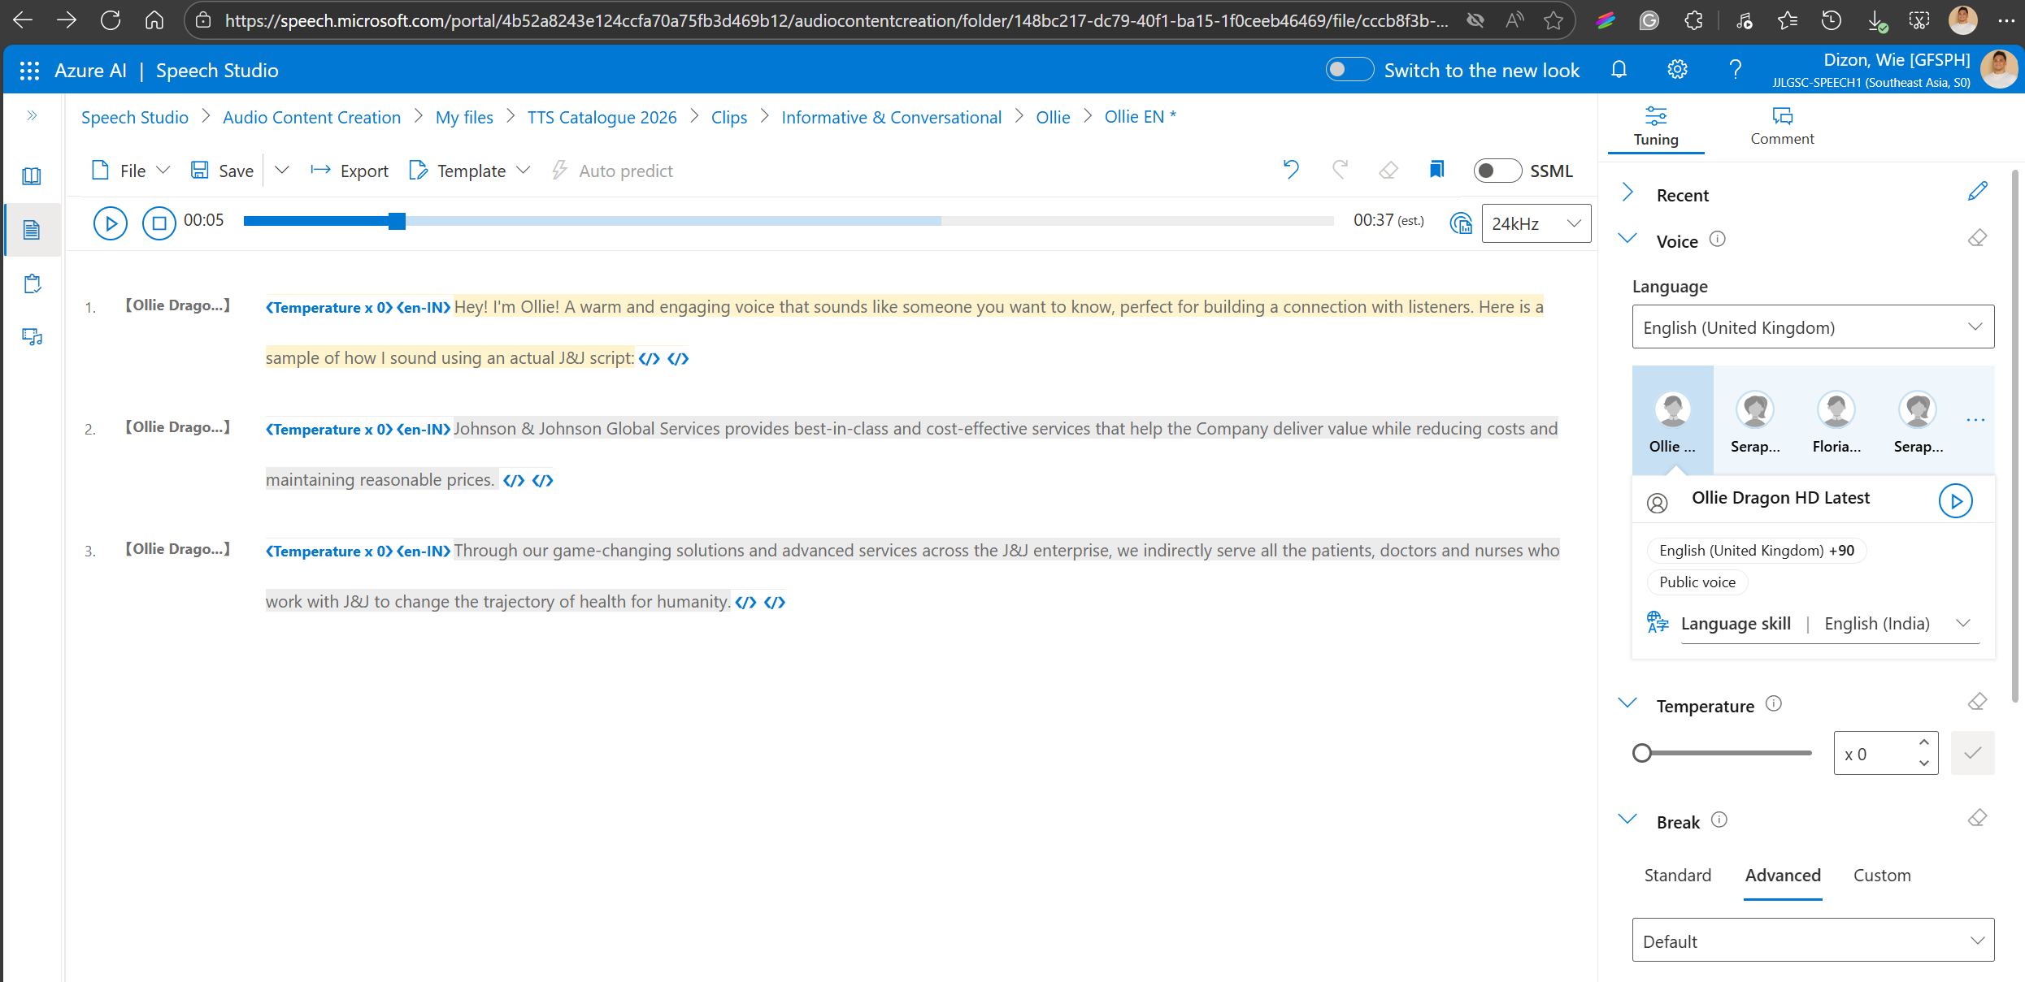This screenshot has height=982, width=2025.
Task: Undo the last change
Action: [x=1290, y=170]
